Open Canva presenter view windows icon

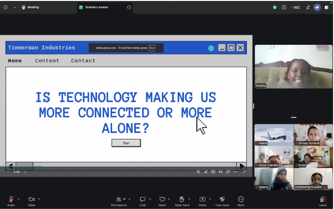coord(228,172)
